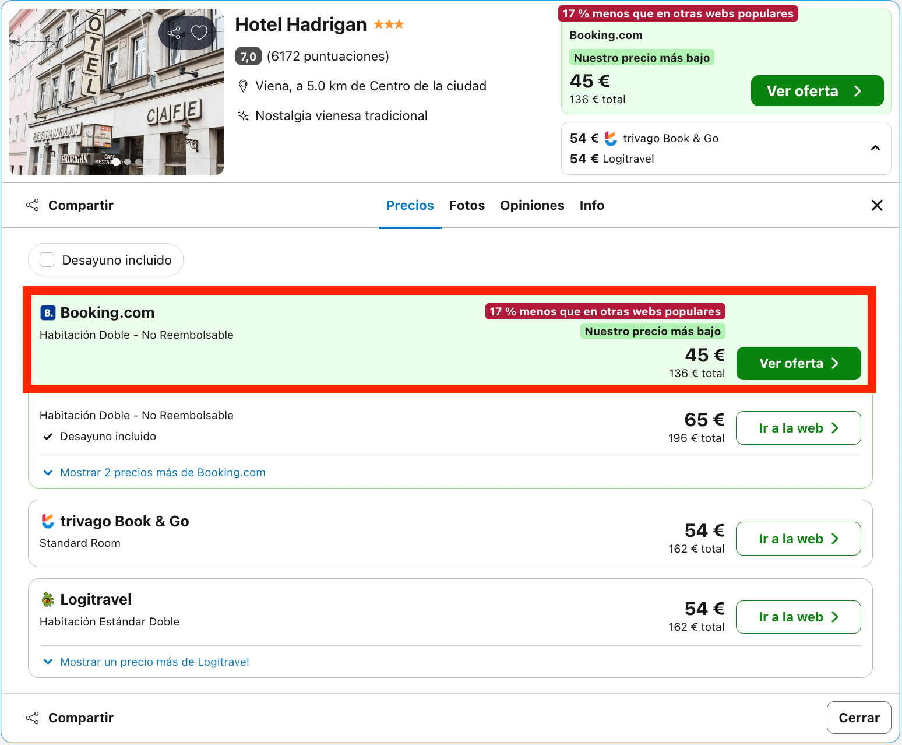Click the location pin icon near Viena
Image resolution: width=902 pixels, height=745 pixels.
[x=243, y=86]
